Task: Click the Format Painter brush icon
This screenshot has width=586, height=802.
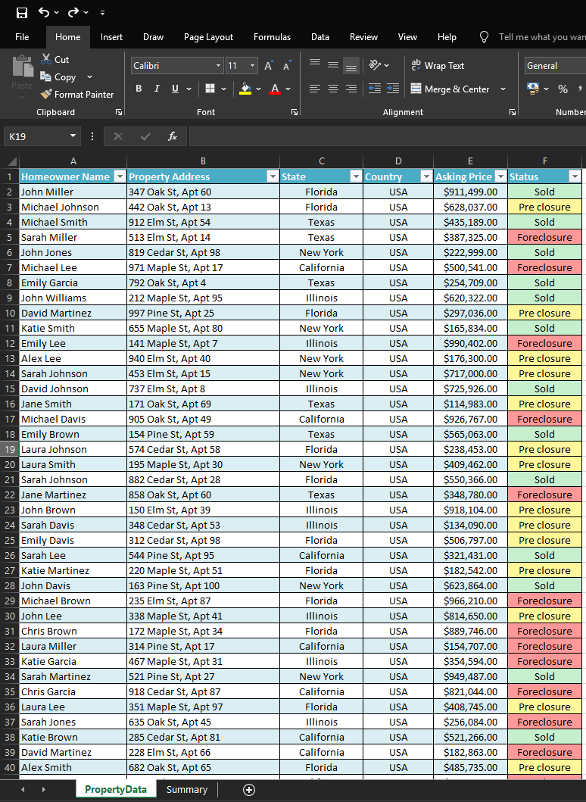Action: coord(46,95)
